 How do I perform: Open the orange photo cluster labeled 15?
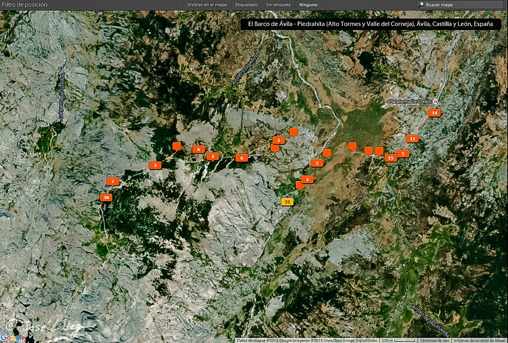pos(390,158)
